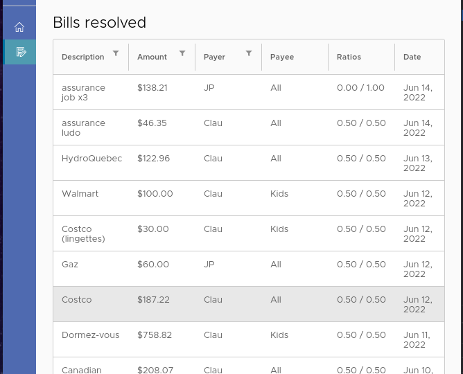
Task: Select the assurance ludo bill
Action: (83, 128)
